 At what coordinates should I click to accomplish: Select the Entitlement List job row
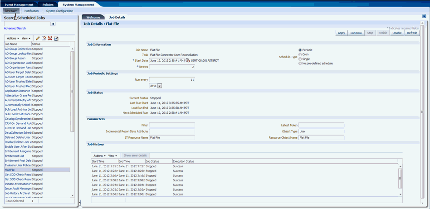click(x=37, y=156)
